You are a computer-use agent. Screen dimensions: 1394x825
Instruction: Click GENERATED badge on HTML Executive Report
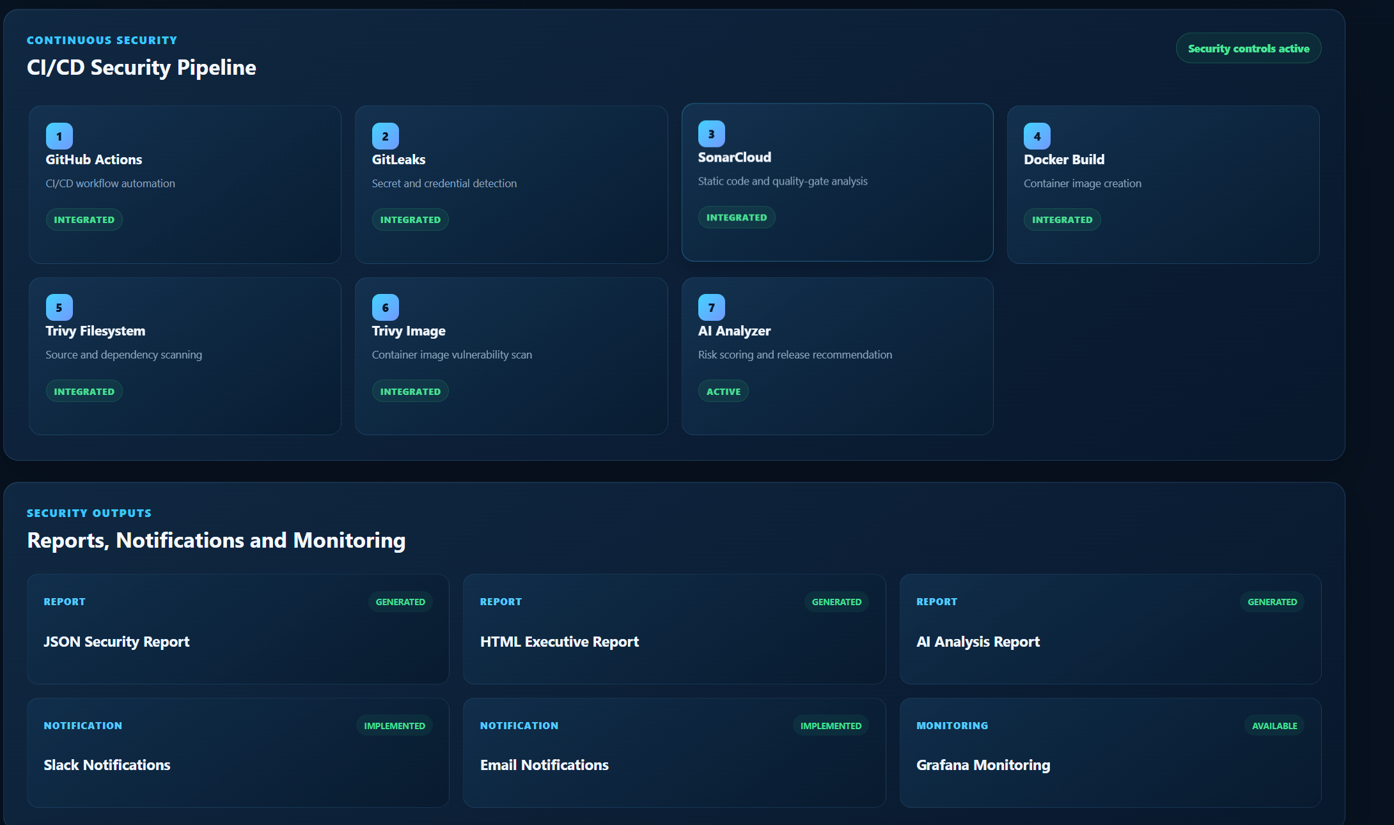[x=836, y=602]
